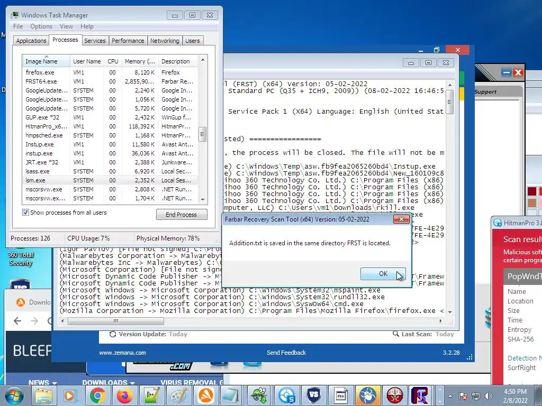Image resolution: width=542 pixels, height=406 pixels.
Task: Open the blue circular S taskbar icon
Action: point(286,395)
